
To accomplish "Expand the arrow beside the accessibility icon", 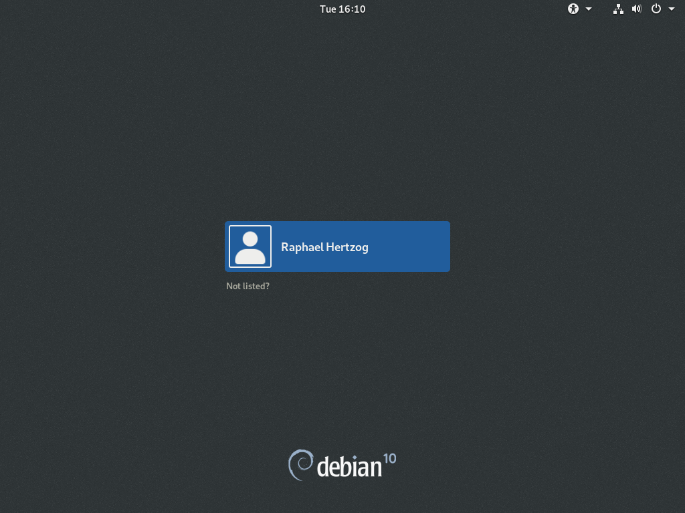I will (589, 9).
